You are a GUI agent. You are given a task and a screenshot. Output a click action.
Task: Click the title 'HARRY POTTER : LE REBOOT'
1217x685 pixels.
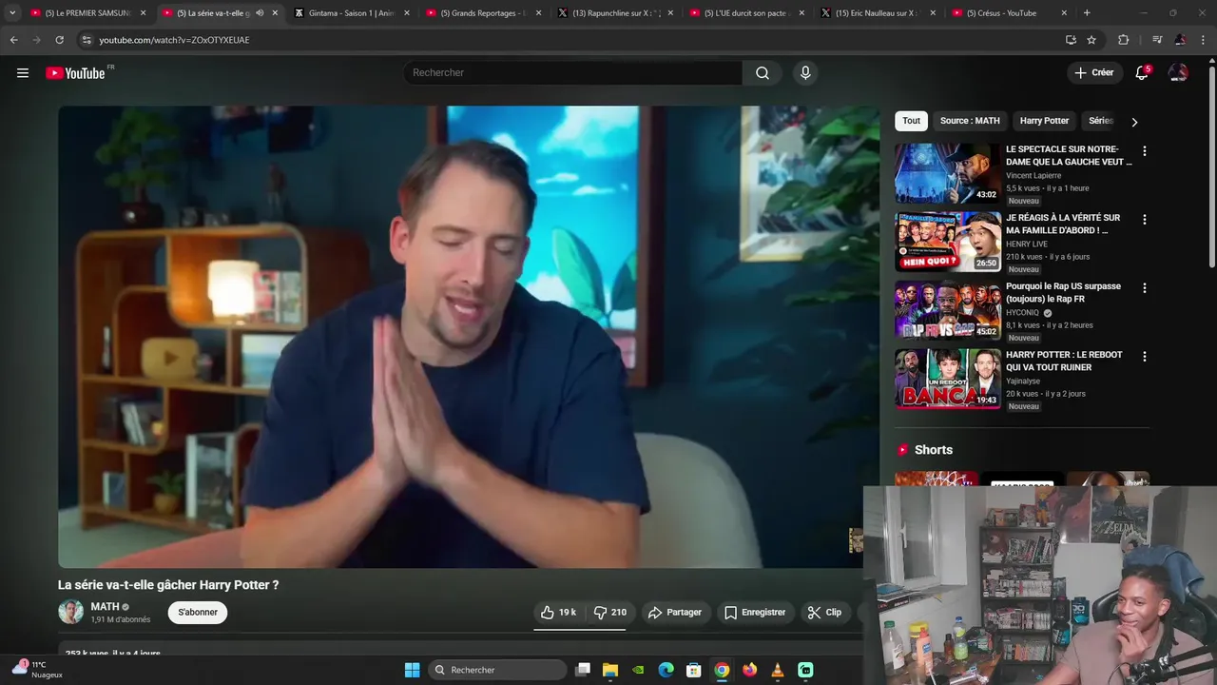[x=1064, y=362]
